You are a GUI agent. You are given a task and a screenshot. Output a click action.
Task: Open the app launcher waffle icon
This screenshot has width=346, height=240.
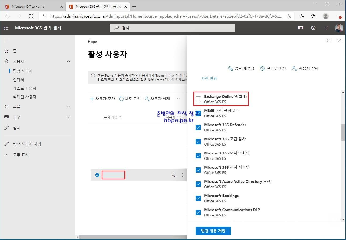(6, 28)
